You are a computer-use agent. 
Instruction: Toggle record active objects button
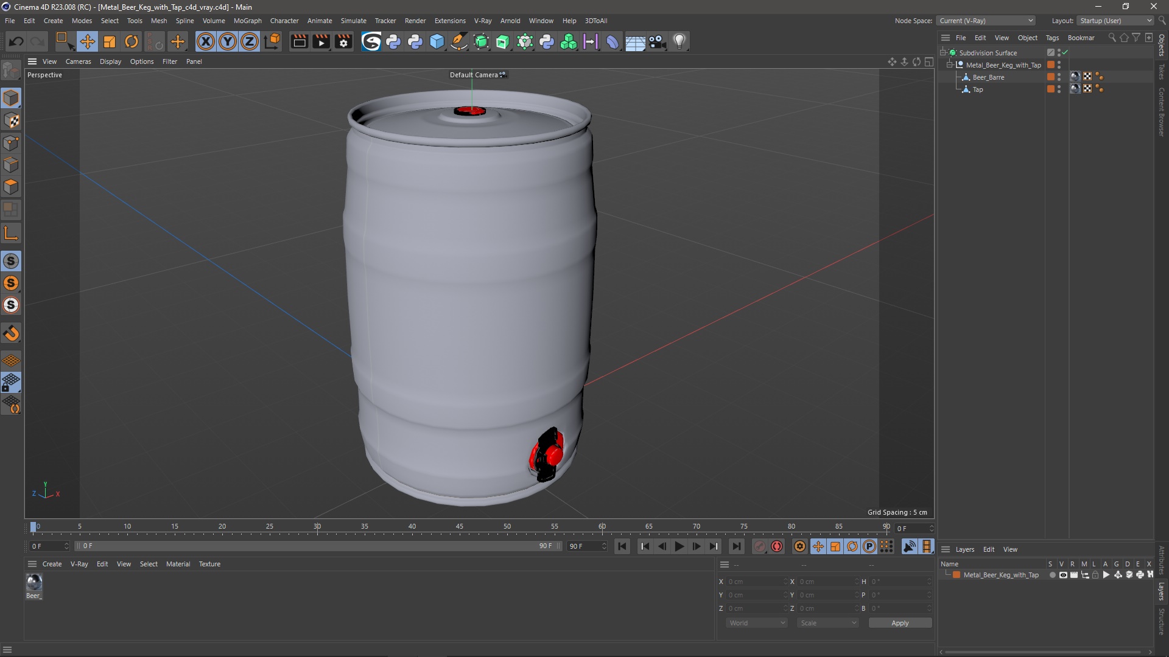pos(759,546)
